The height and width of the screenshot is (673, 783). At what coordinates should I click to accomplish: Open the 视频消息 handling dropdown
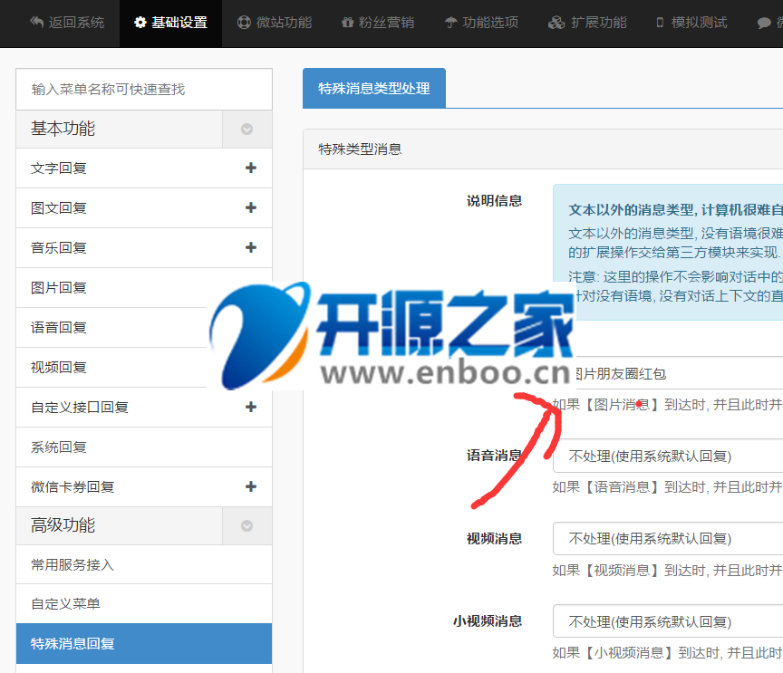click(668, 539)
